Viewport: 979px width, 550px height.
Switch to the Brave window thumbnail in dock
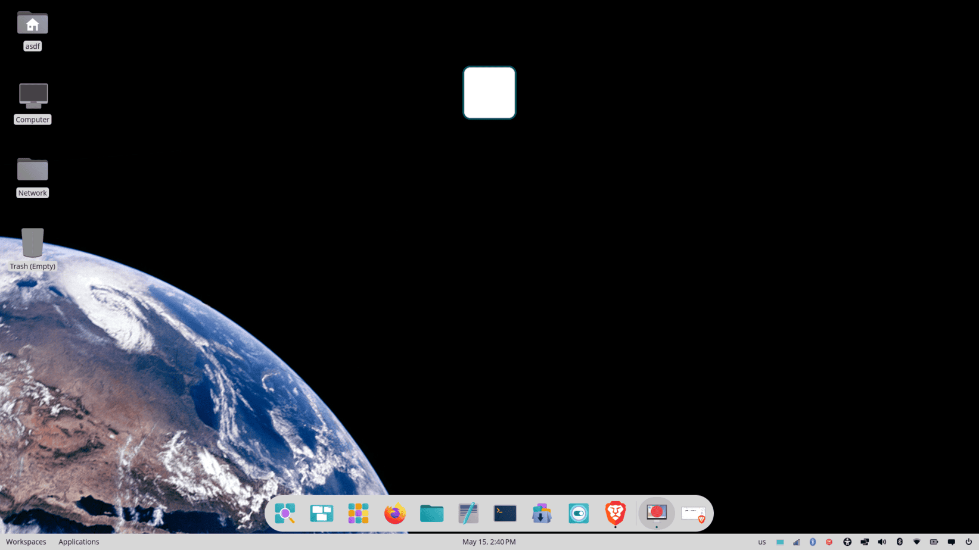694,514
